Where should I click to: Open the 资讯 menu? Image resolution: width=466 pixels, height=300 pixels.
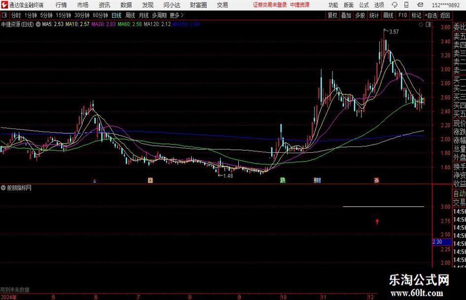point(105,5)
